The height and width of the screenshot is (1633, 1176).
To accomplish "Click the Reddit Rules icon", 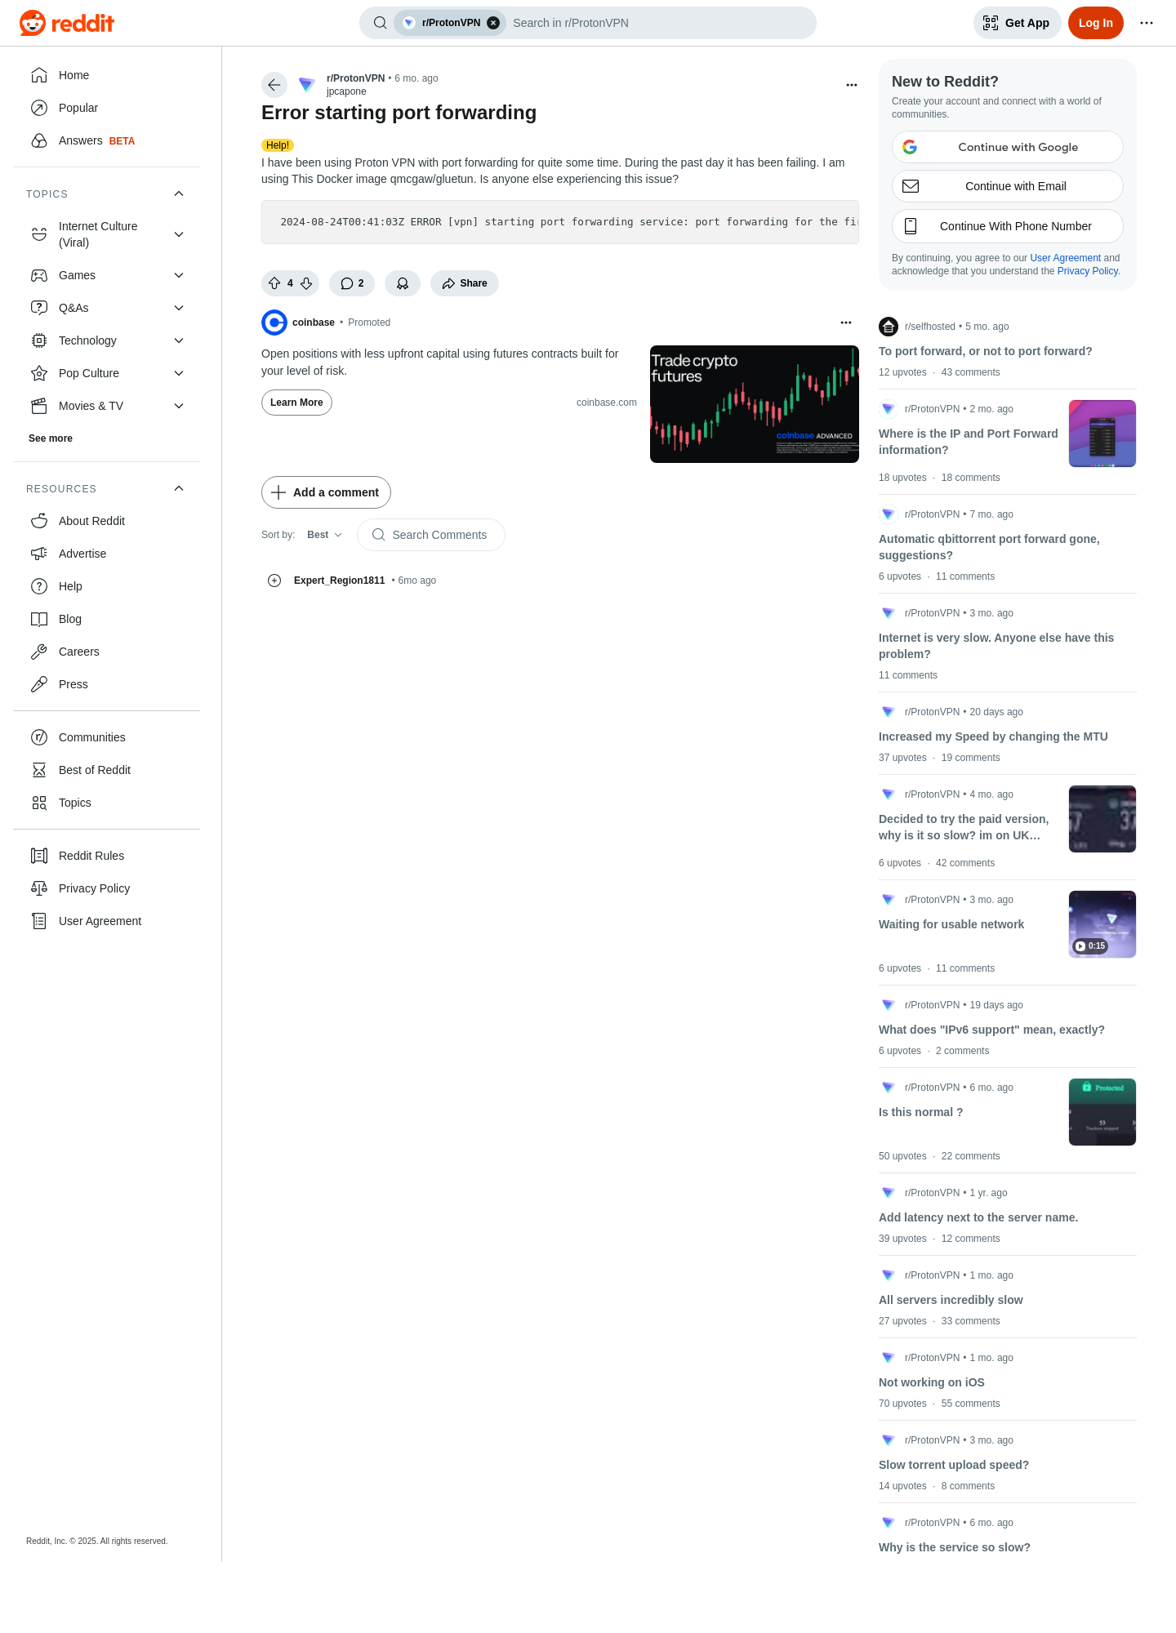I will click(x=39, y=856).
